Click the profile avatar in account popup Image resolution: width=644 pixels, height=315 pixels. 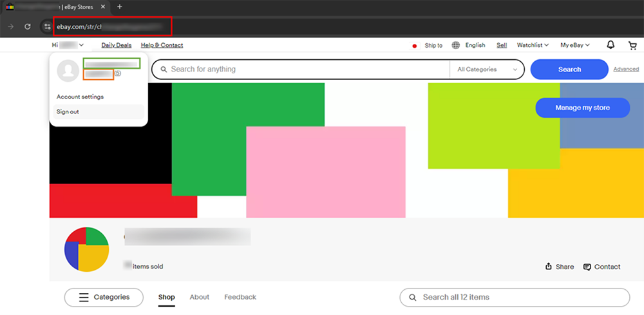[x=68, y=70]
